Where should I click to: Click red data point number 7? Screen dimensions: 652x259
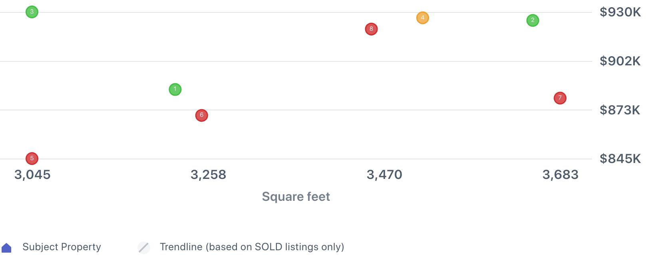560,98
